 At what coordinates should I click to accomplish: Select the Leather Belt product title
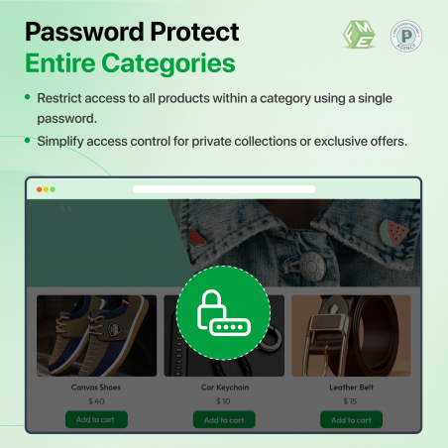tap(351, 388)
